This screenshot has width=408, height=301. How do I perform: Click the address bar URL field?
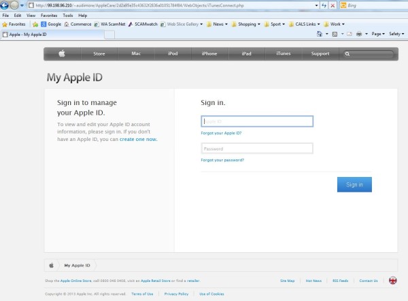coord(172,5)
